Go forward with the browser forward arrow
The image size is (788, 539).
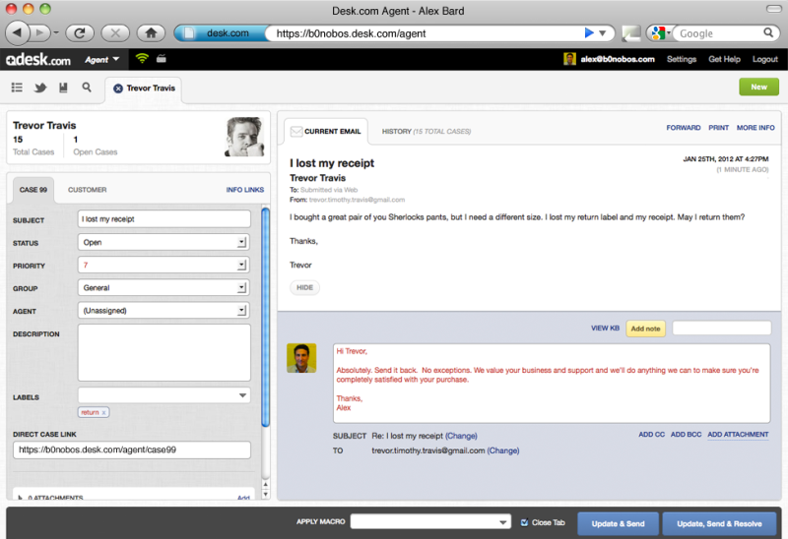pos(39,33)
